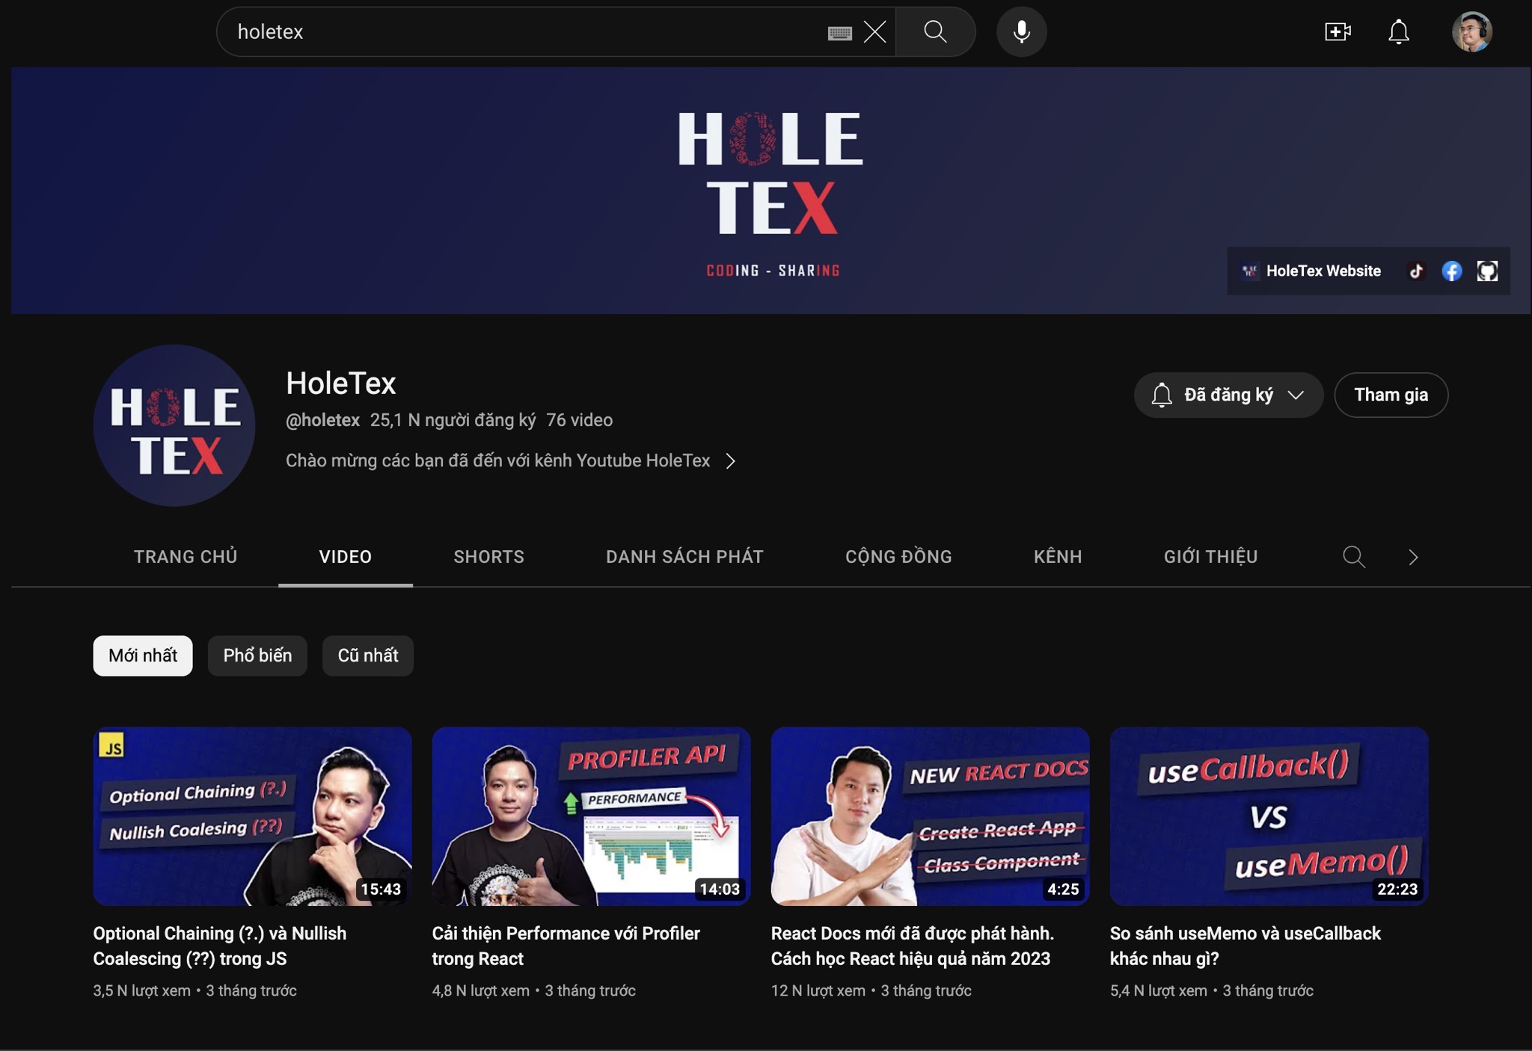Screen dimensions: 1532x1051
Task: Show more tabs with right chevron
Action: click(x=1412, y=557)
